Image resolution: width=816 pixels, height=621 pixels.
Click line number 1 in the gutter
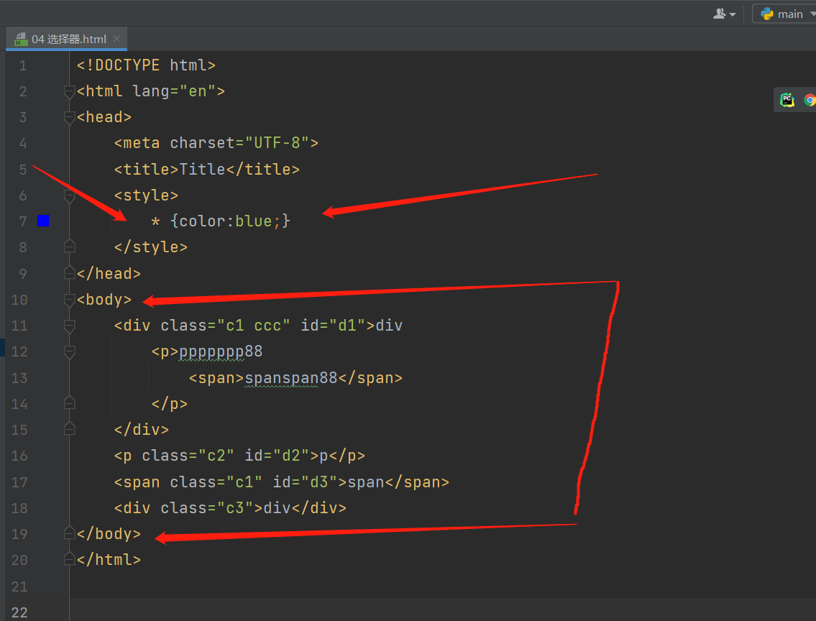pyautogui.click(x=23, y=65)
